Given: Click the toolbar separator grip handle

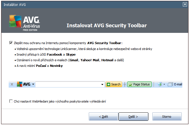Looking at the screenshot, I should coord(125,84).
